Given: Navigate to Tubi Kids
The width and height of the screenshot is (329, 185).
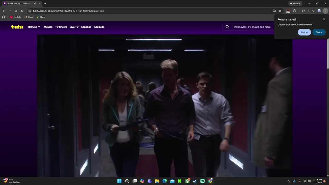Looking at the screenshot, I should click(99, 27).
